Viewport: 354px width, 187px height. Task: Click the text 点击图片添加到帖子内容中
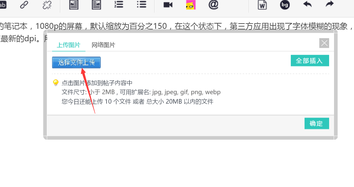click(x=97, y=83)
